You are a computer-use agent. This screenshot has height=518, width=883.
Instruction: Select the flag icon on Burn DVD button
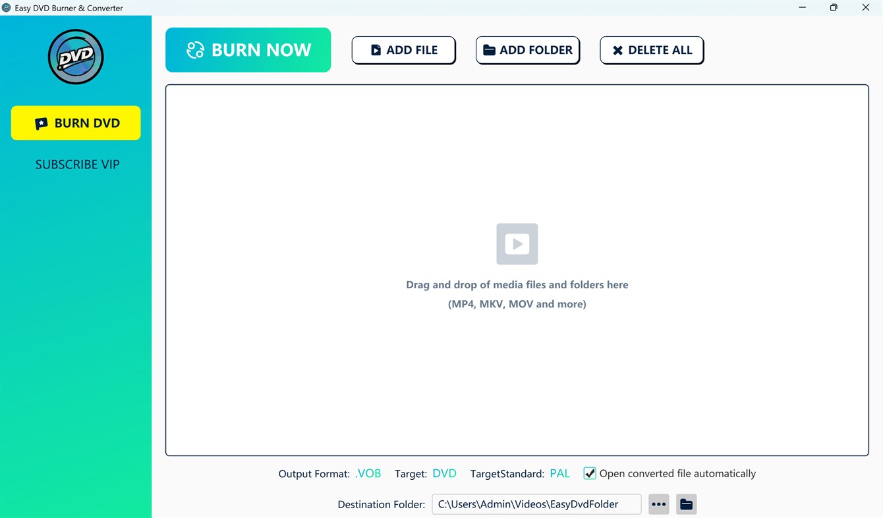click(41, 123)
